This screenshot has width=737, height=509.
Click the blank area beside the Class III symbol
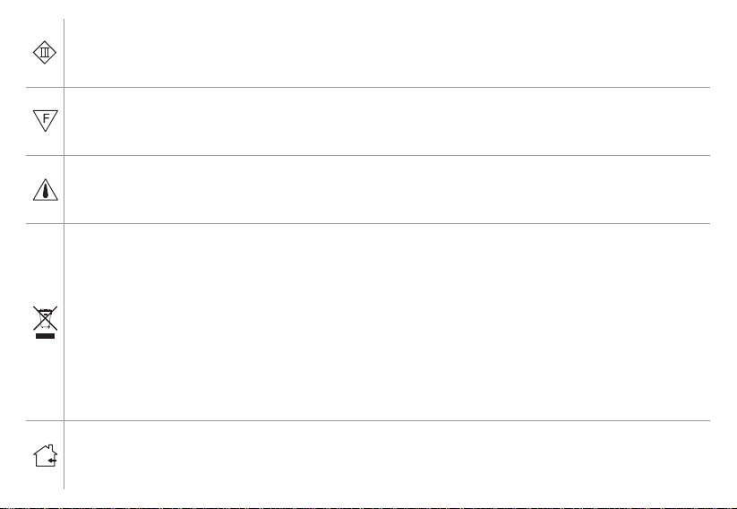click(387, 53)
